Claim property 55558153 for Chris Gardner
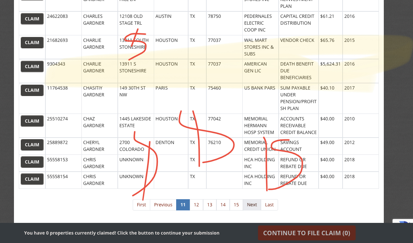413x243 pixels. tap(32, 162)
